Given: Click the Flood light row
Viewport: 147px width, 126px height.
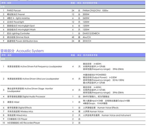Looking at the screenshot, I should click(73, 22).
